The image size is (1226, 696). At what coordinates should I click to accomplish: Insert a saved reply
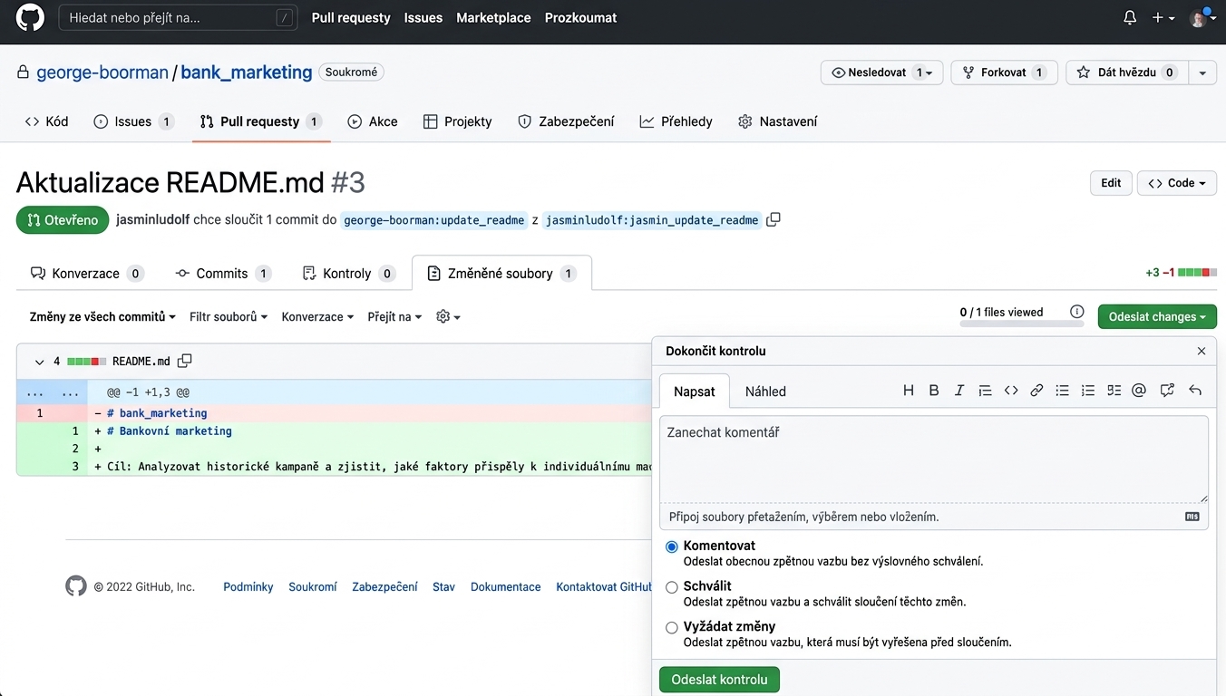[1195, 391]
